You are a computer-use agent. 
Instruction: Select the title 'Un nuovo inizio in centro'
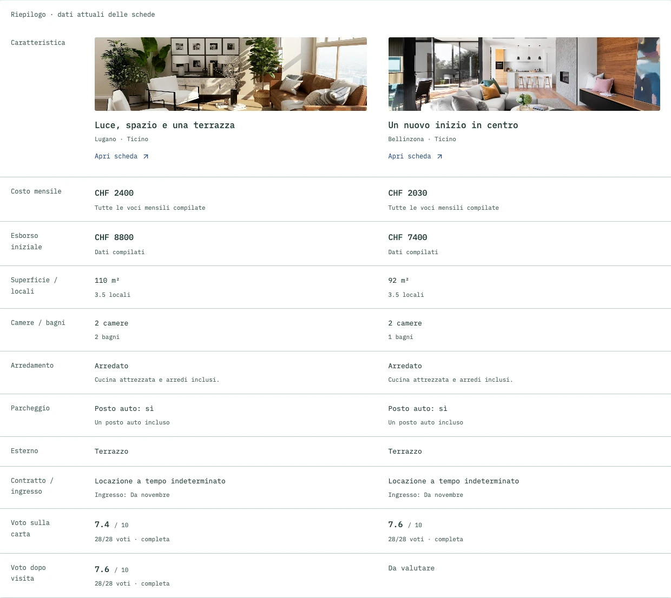click(x=453, y=125)
